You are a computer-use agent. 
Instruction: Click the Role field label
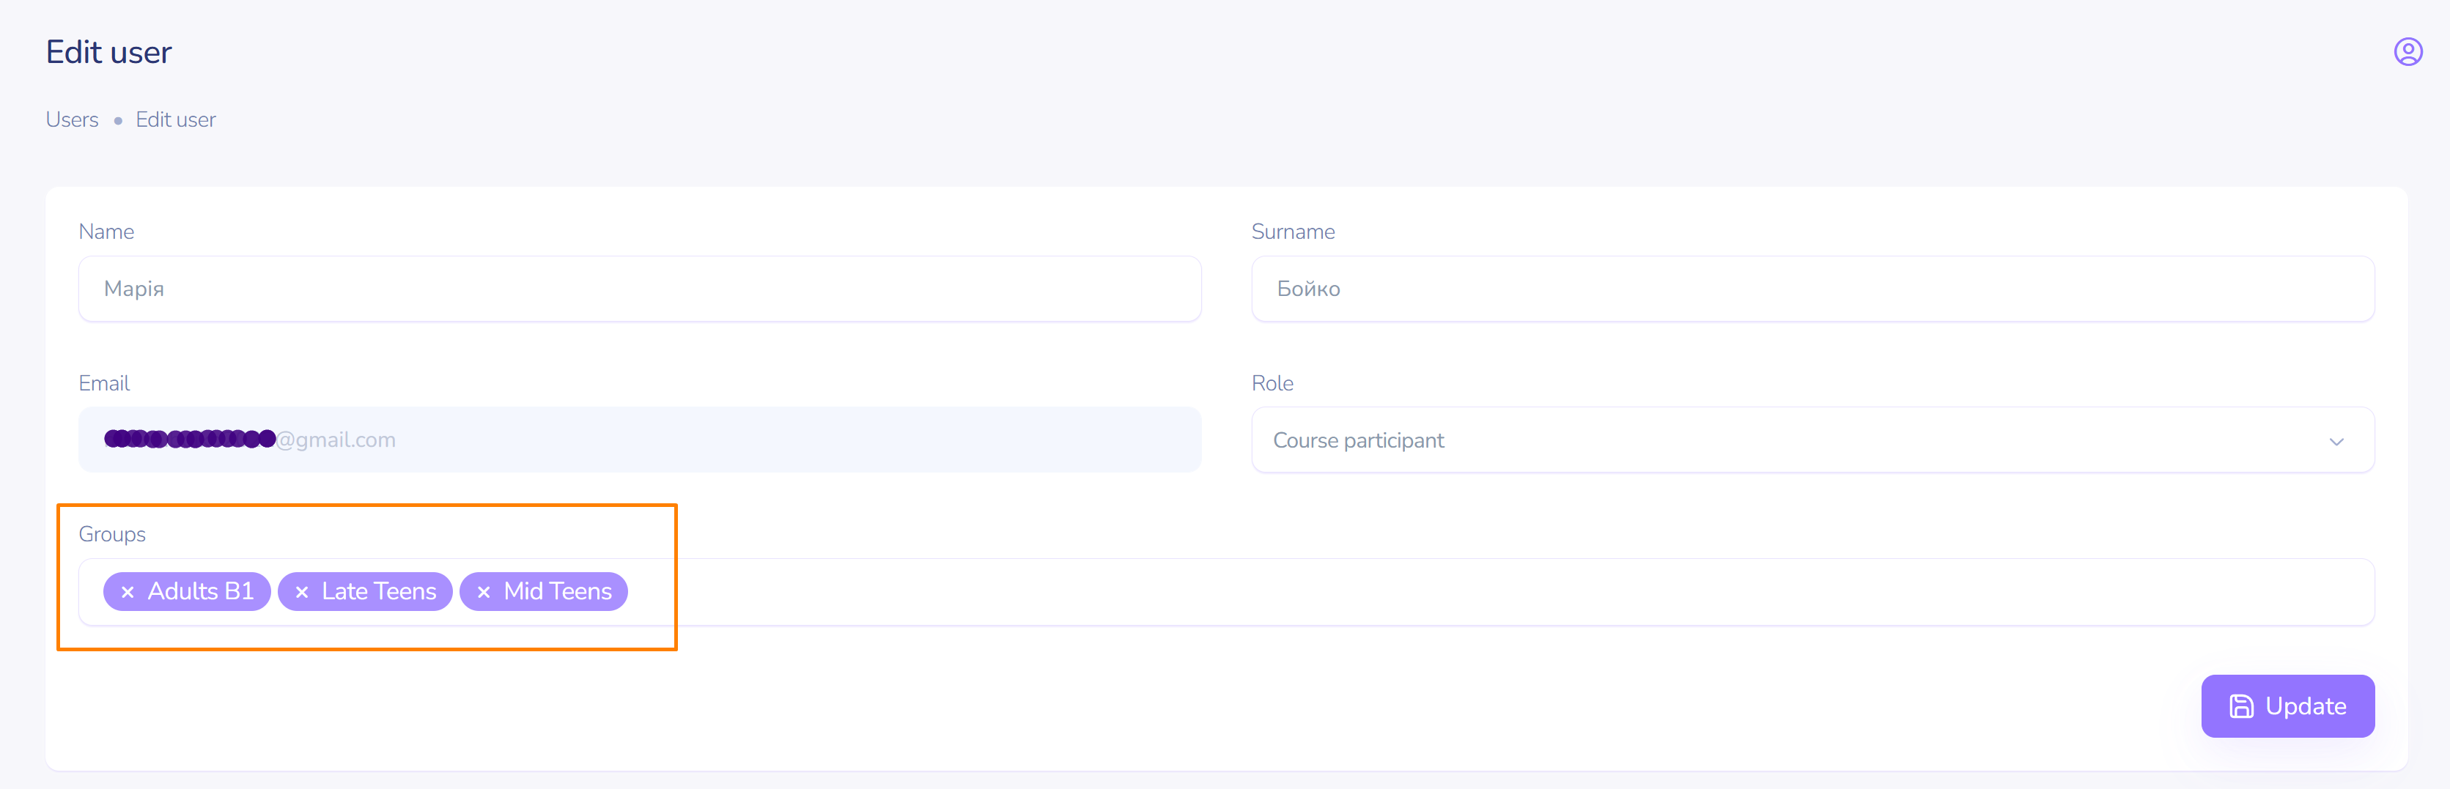(x=1272, y=383)
